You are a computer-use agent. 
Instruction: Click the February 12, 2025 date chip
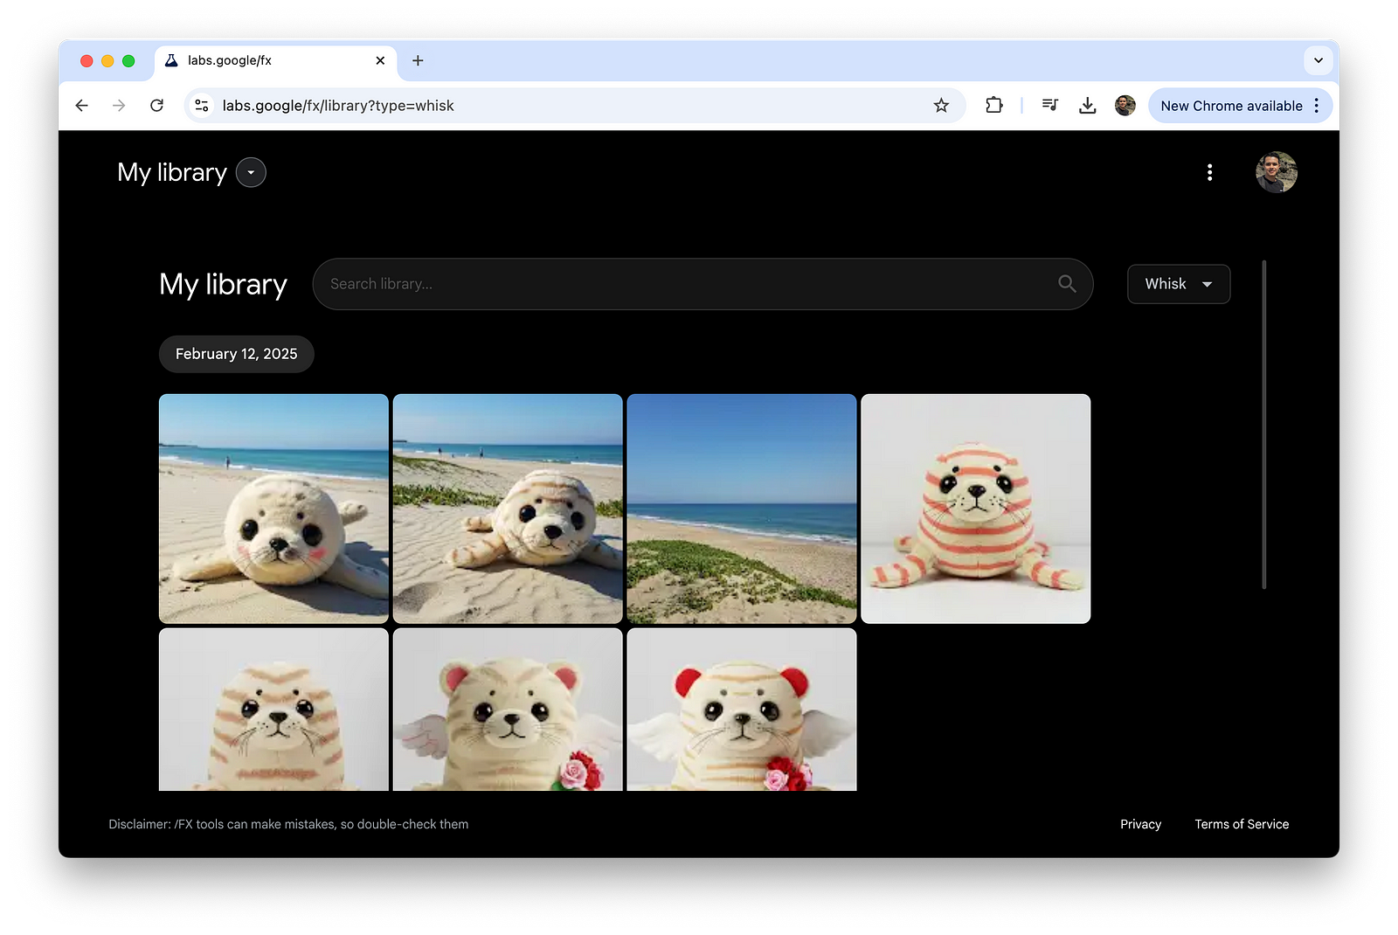[236, 354]
